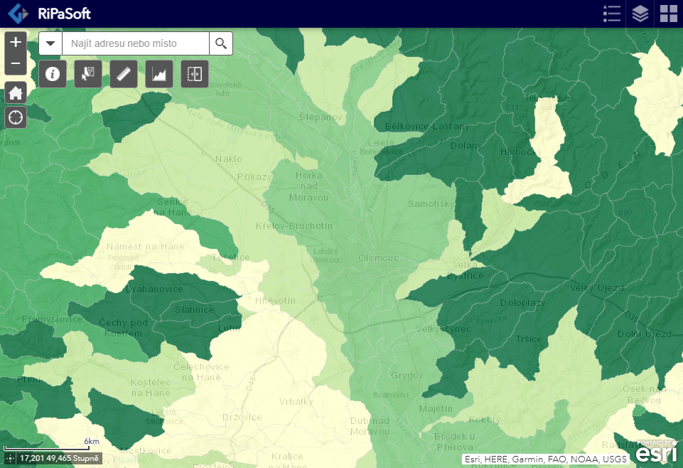Click the RiPaSoft logo

click(x=18, y=14)
